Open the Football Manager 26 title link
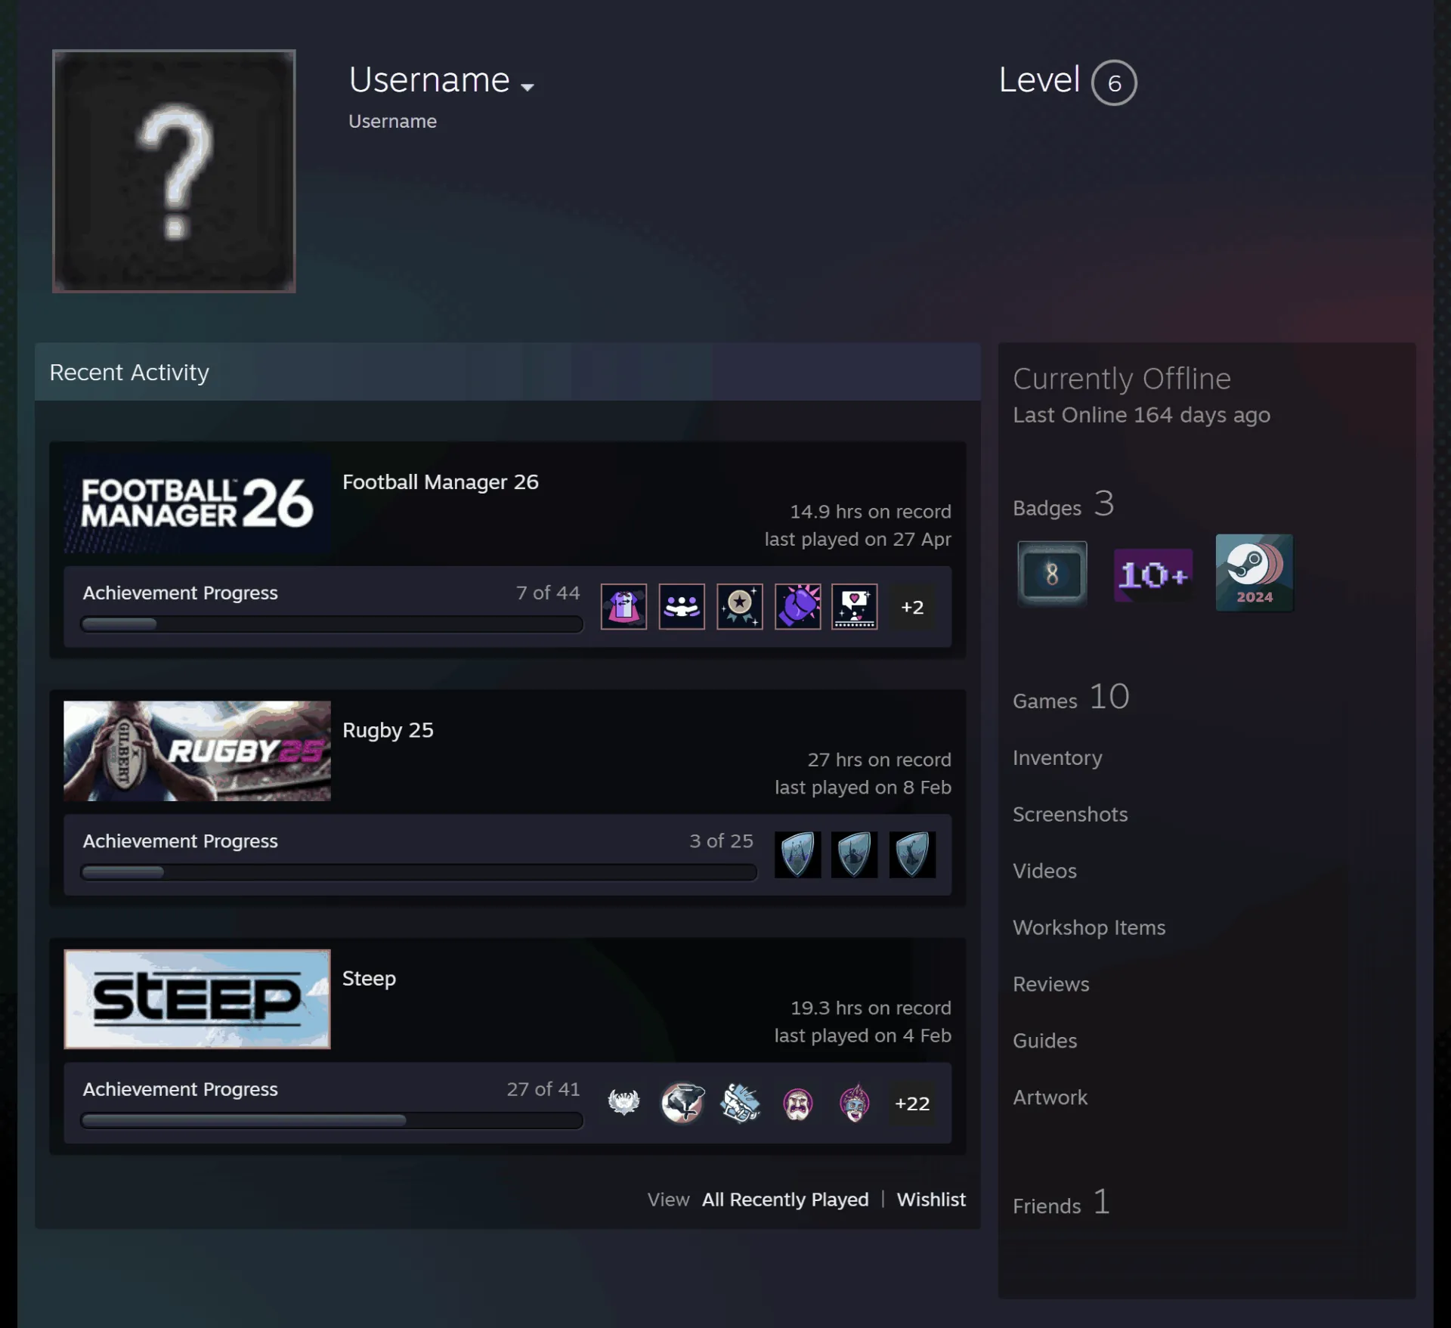 [441, 482]
